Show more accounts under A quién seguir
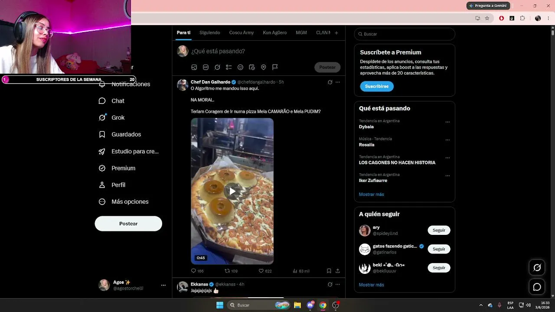The width and height of the screenshot is (555, 312). point(372,285)
